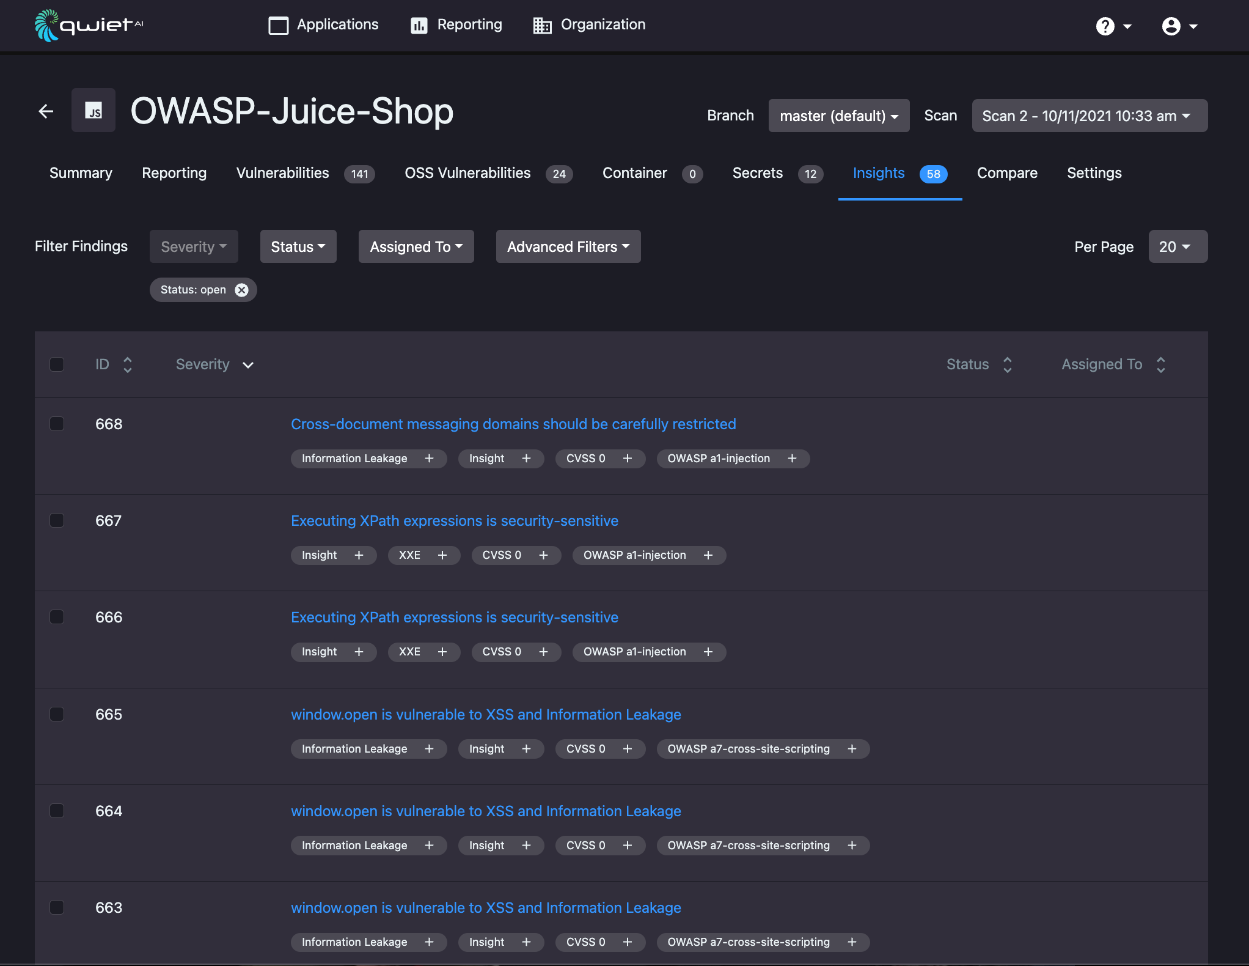This screenshot has height=966, width=1249.
Task: Open Applications in top navigation
Action: tap(323, 25)
